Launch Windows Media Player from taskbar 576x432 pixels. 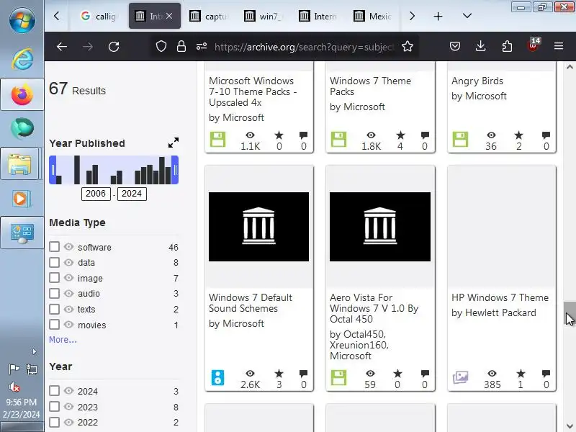coord(22,199)
